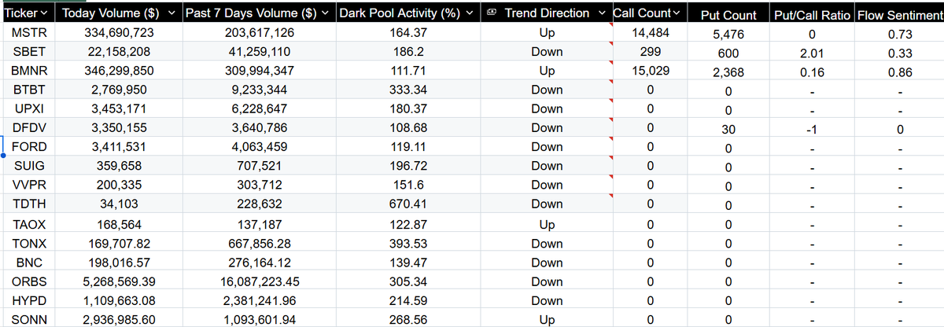The height and width of the screenshot is (327, 944).
Task: Select the SBET ticker cell
Action: pos(29,52)
